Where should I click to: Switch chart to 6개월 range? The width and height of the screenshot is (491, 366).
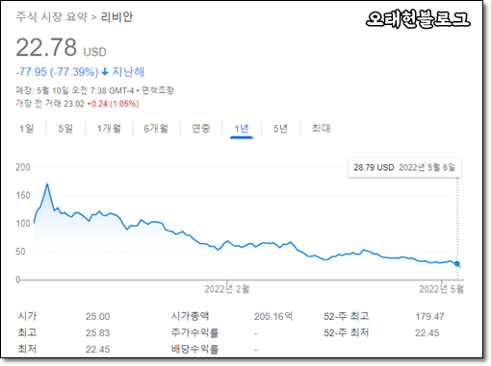coord(156,129)
